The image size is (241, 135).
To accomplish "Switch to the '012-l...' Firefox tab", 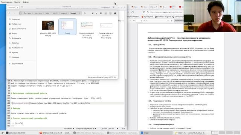I will point(154,7).
